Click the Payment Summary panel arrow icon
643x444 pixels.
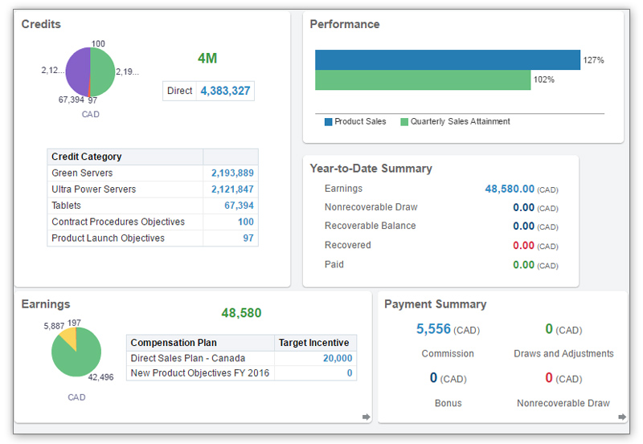click(621, 417)
